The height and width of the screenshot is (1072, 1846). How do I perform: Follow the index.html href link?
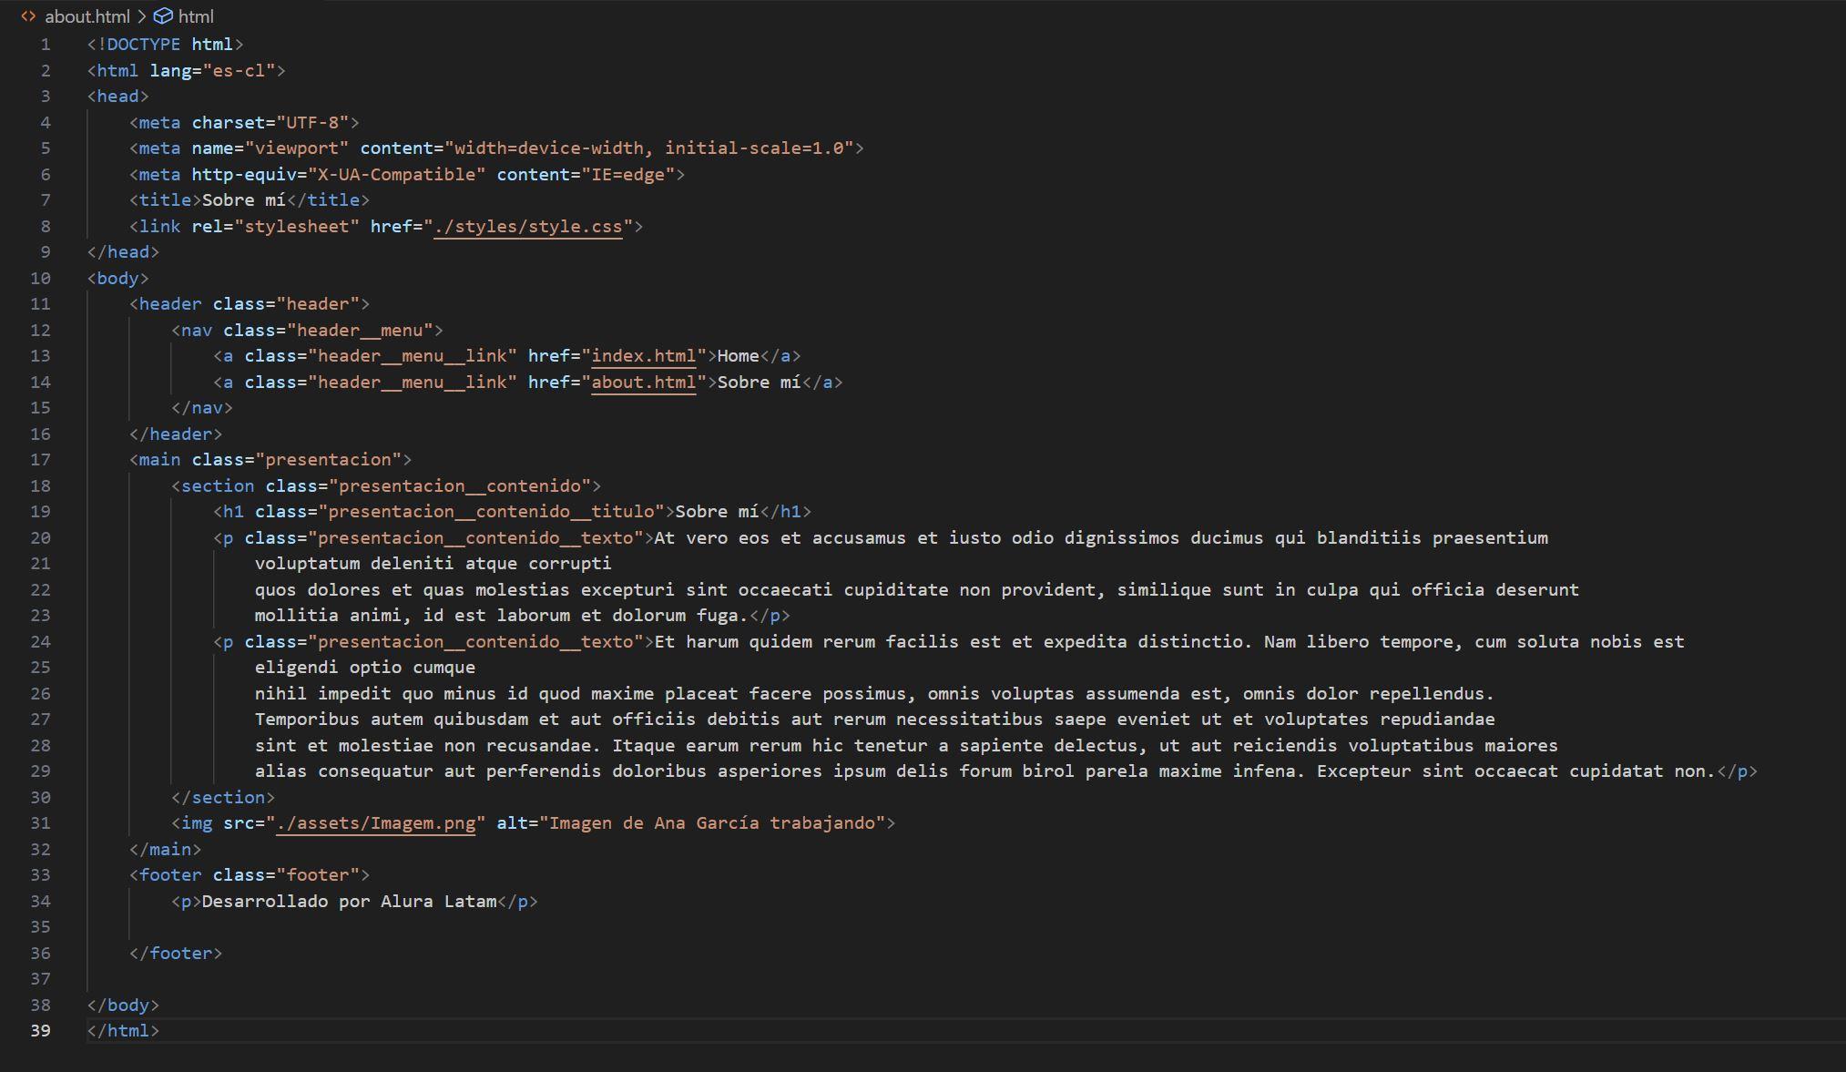[x=644, y=356]
